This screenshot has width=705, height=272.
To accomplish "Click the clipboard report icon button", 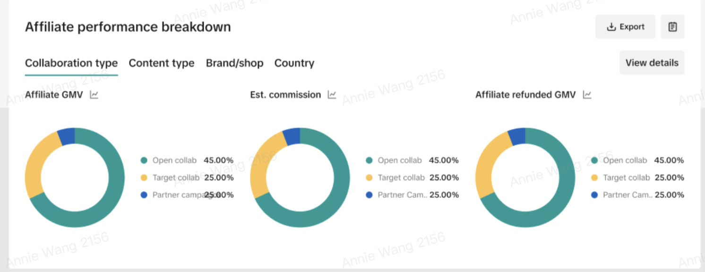I will tap(672, 27).
